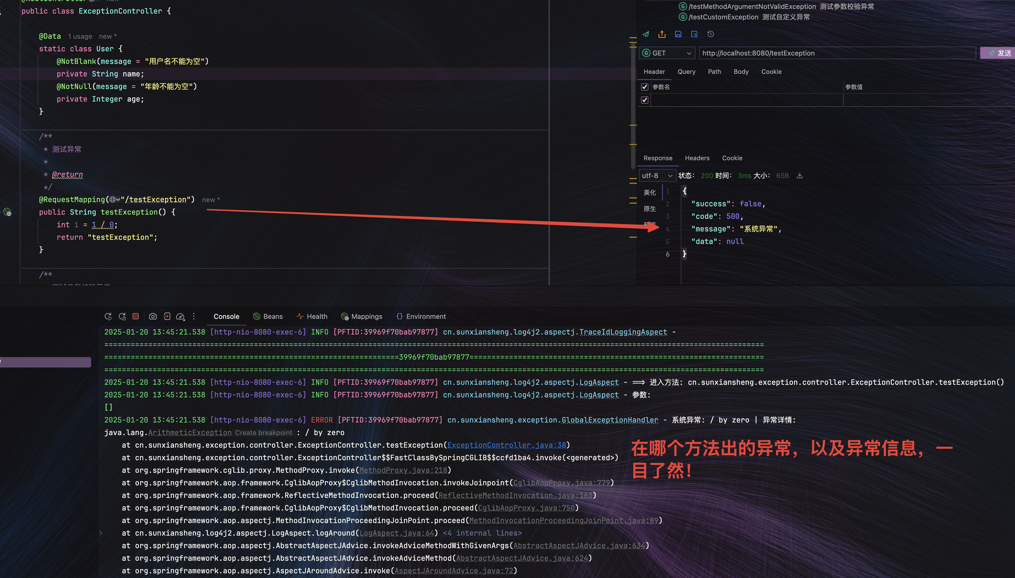Open the vertical three-dot more menu
The image size is (1015, 578).
click(x=194, y=316)
